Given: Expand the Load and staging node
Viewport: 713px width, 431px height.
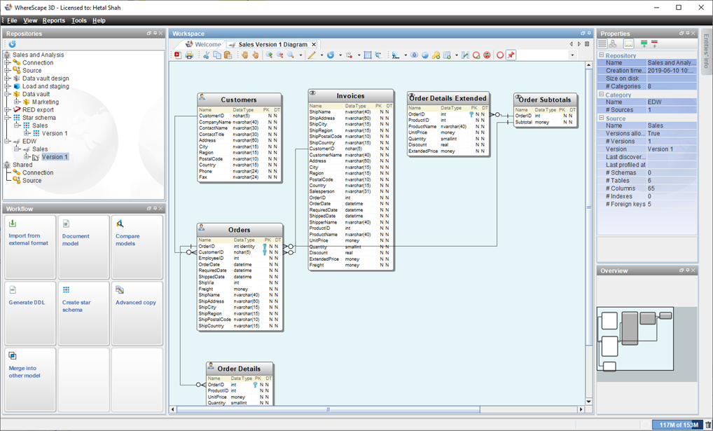Looking at the screenshot, I should click(8, 86).
